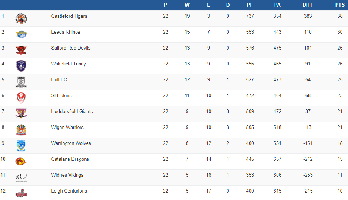348x200 pixels.
Task: Click the Huddersfield Giants logo
Action: coord(21,113)
